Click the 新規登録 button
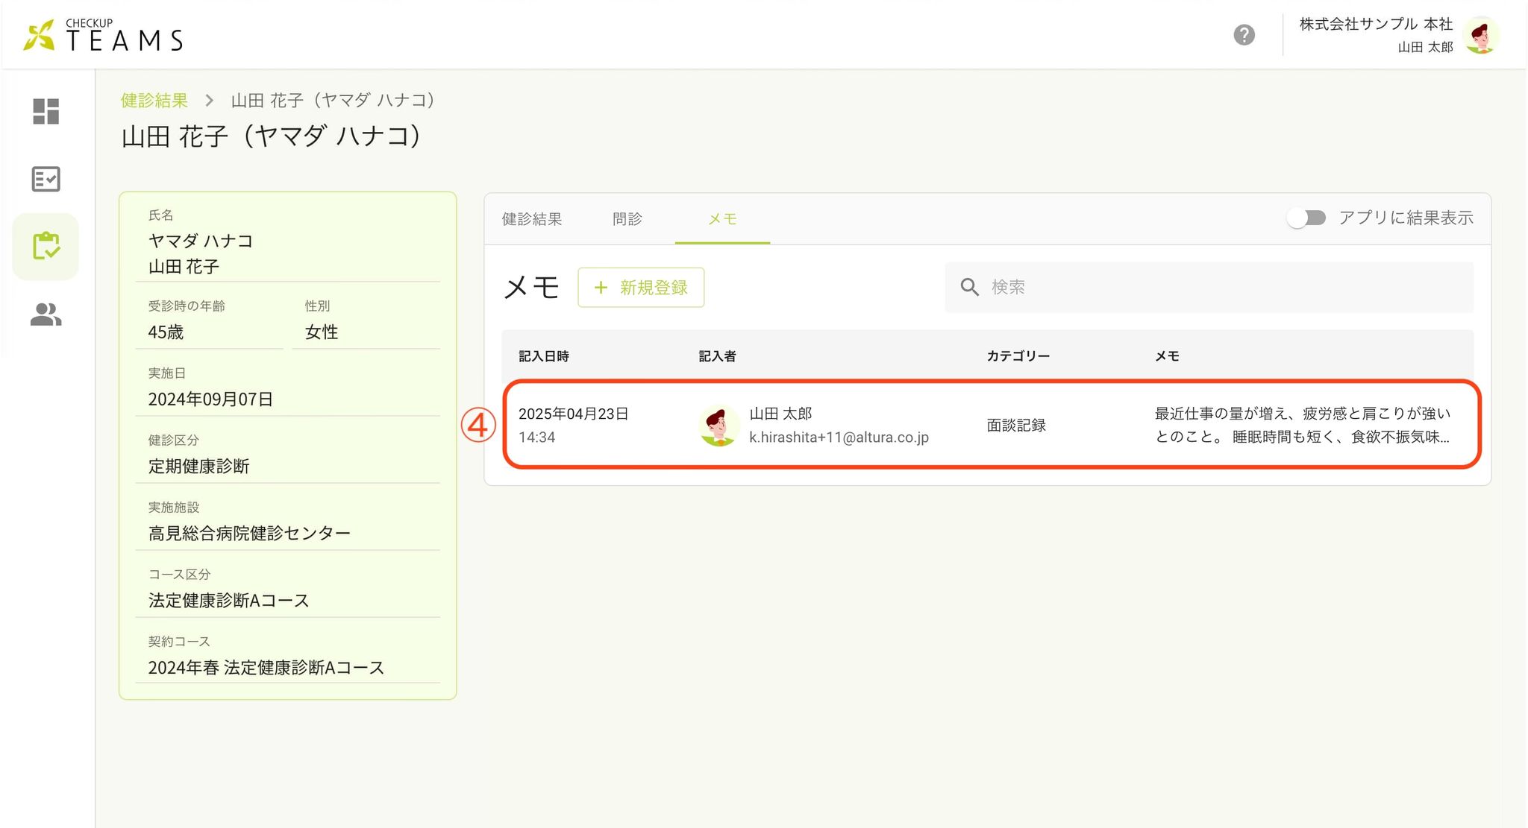This screenshot has width=1528, height=828. (641, 288)
